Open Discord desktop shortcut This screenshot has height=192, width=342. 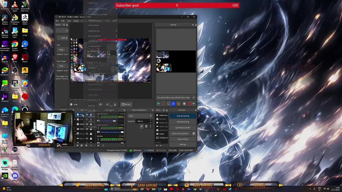click(15, 177)
